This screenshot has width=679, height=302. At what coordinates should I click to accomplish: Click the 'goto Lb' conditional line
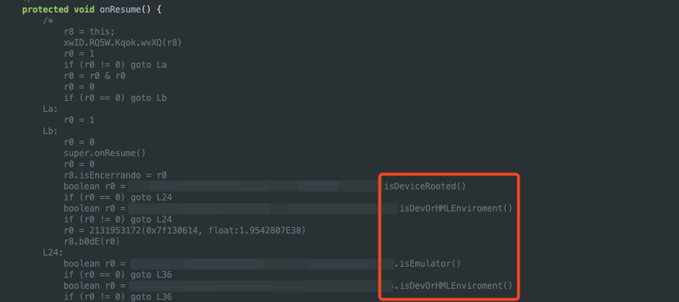click(x=115, y=98)
